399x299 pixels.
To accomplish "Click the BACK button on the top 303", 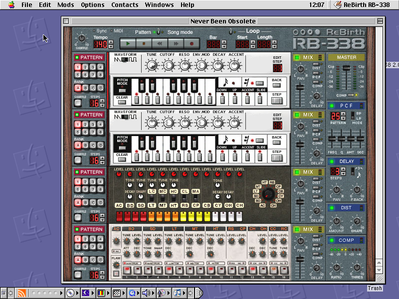I will [277, 85].
